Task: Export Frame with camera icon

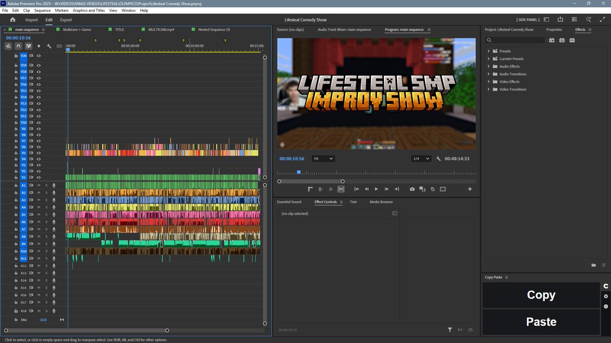Action: (412, 189)
